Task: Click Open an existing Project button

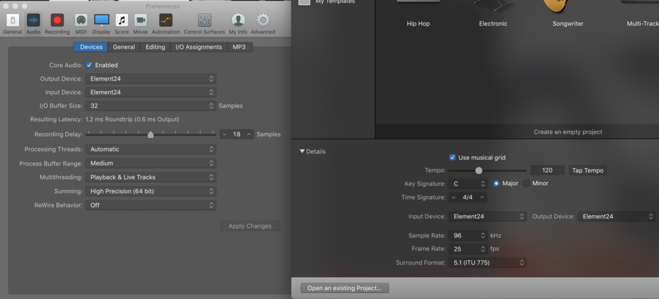Action: [344, 288]
